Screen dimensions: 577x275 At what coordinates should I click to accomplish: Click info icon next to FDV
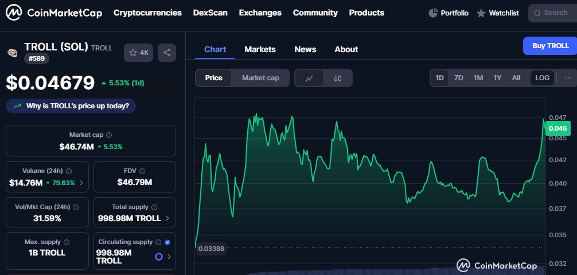(142, 171)
